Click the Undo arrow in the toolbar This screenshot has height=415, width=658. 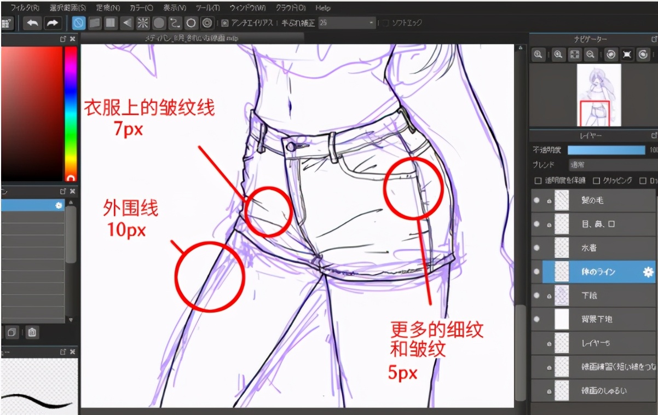tap(32, 23)
